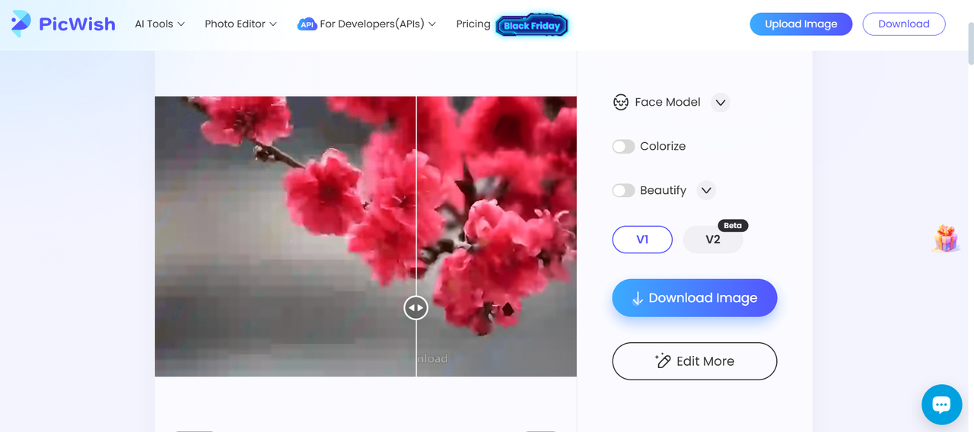Click the Black Friday badge
974x432 pixels.
coord(532,25)
